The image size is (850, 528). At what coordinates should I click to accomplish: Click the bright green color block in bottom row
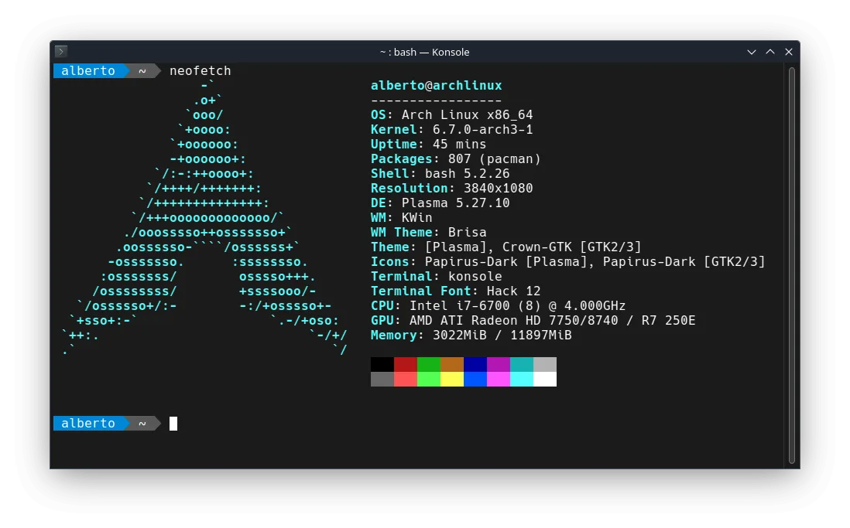pos(429,379)
